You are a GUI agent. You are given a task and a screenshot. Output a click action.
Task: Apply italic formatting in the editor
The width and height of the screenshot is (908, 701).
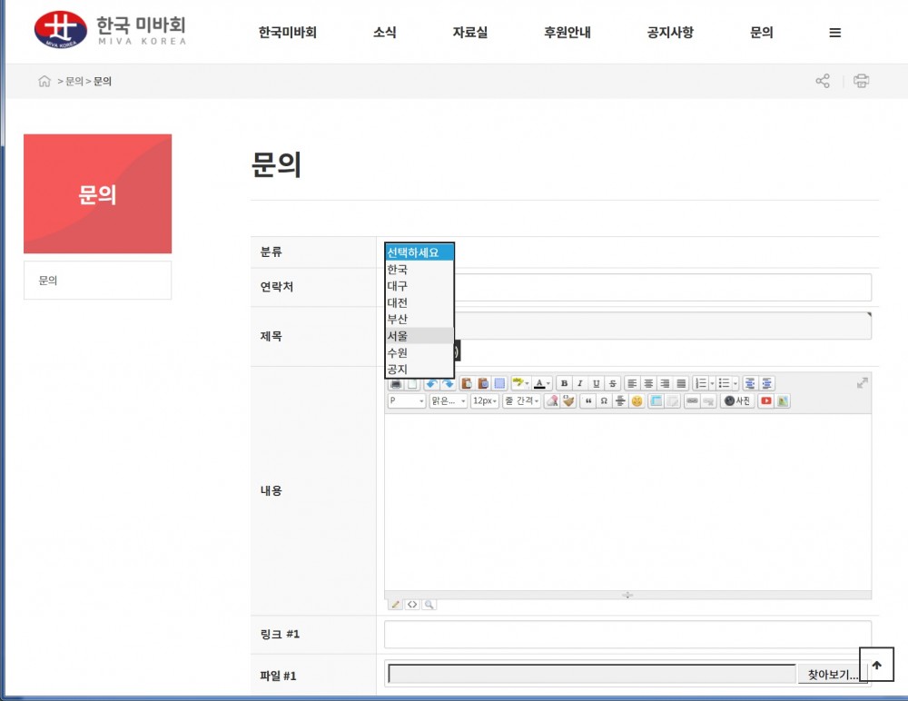tap(579, 383)
